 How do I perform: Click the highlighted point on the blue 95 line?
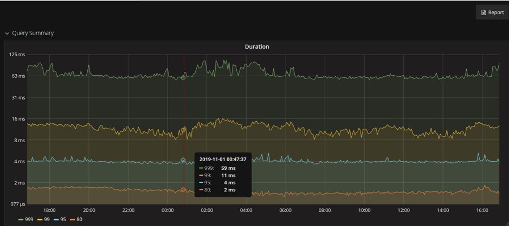[183, 161]
